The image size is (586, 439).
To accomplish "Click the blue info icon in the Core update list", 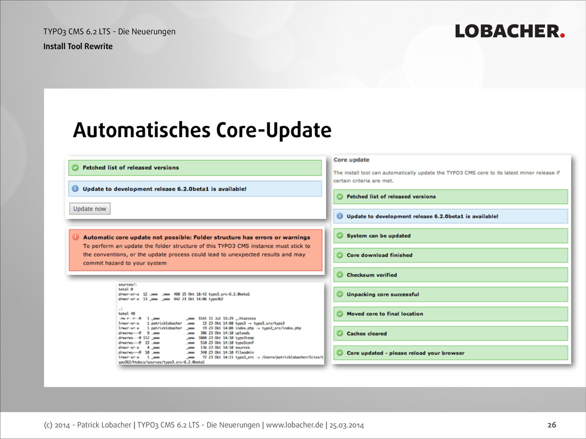I will pyautogui.click(x=340, y=216).
